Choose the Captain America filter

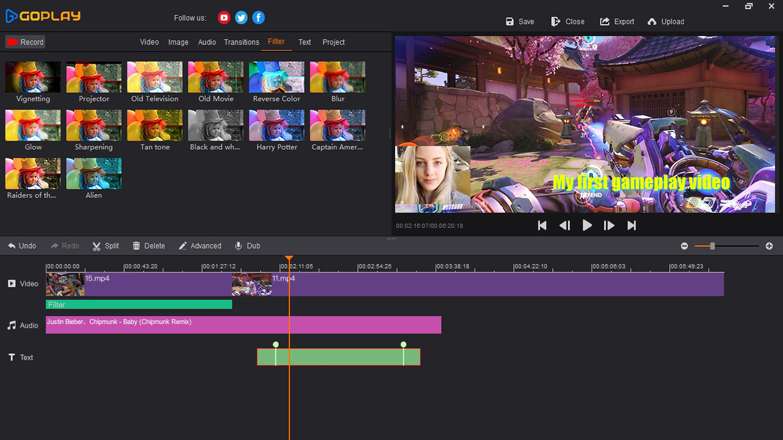(x=338, y=125)
